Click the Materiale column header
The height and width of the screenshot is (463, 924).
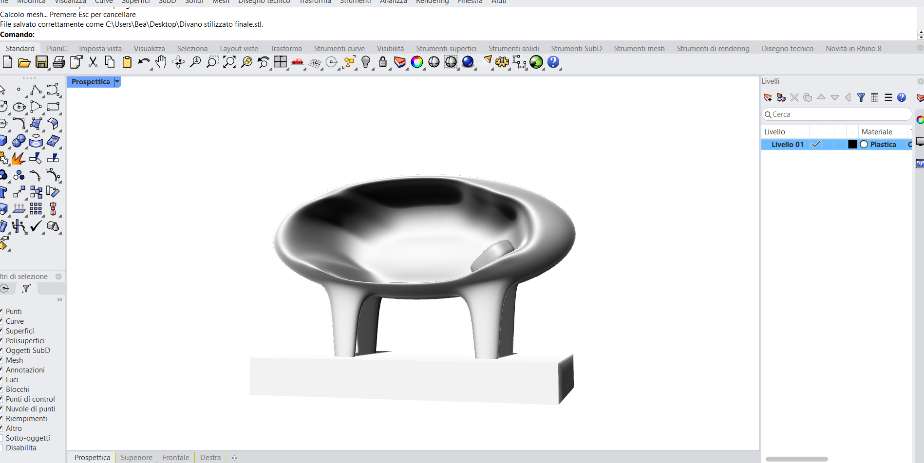coord(876,132)
